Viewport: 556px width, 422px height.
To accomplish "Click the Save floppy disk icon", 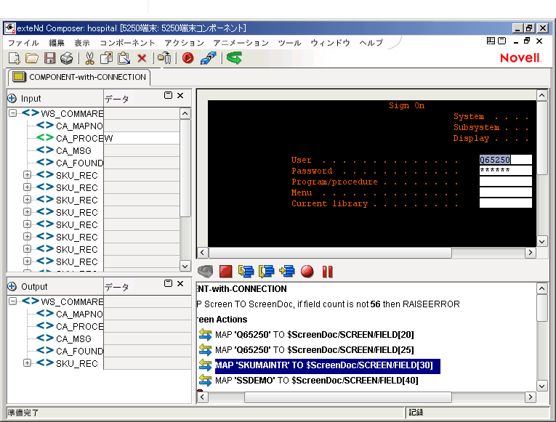I will point(49,58).
